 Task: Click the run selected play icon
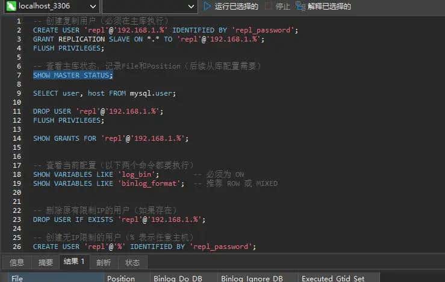pos(207,6)
